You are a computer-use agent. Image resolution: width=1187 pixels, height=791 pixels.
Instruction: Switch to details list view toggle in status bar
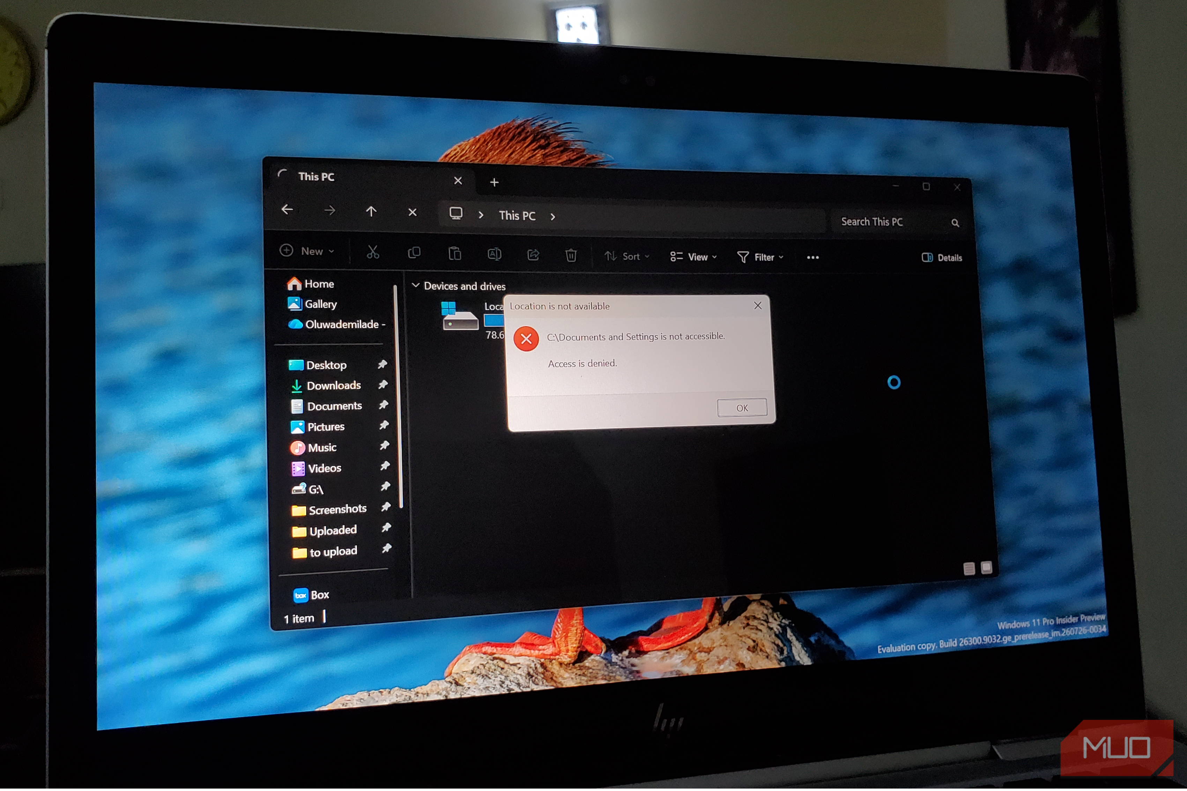click(969, 568)
